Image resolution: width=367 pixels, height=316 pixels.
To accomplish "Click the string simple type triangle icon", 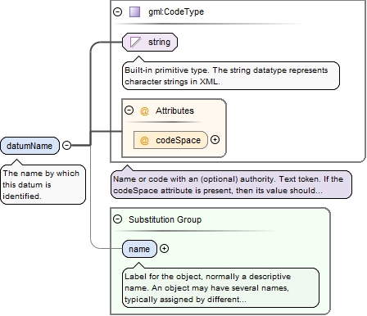I will coord(135,42).
